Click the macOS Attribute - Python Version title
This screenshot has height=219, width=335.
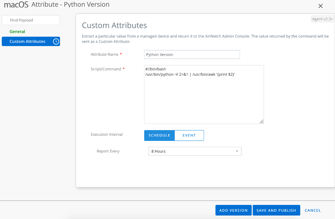[57, 5]
